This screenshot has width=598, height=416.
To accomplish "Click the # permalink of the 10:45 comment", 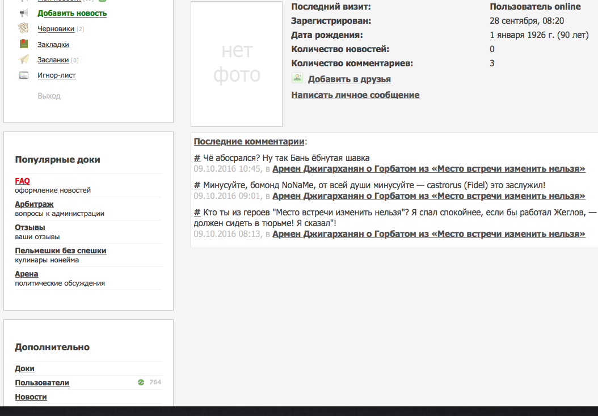I will 197,158.
